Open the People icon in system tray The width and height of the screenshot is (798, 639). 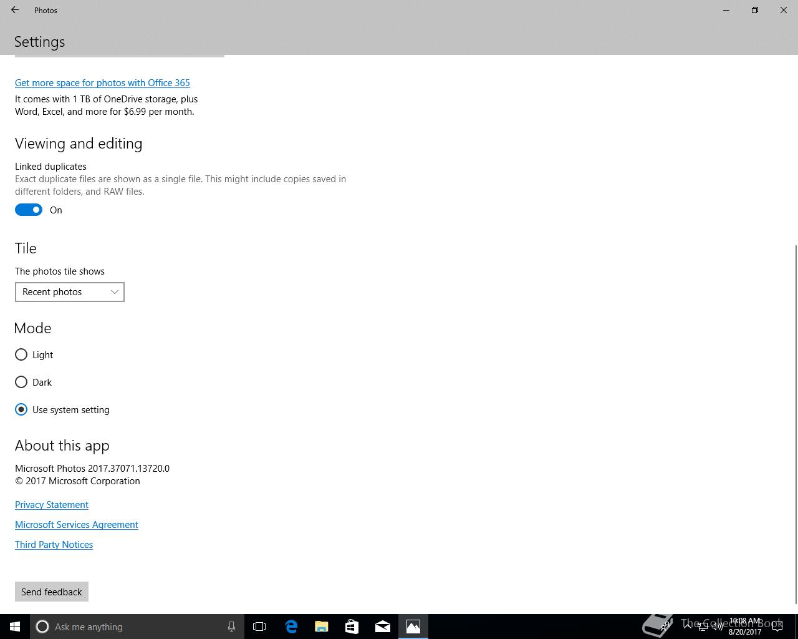coord(666,627)
